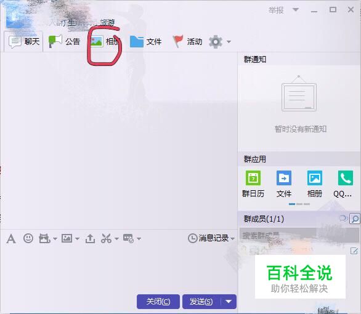
Task: Open 群日历 group calendar app
Action: tap(253, 184)
